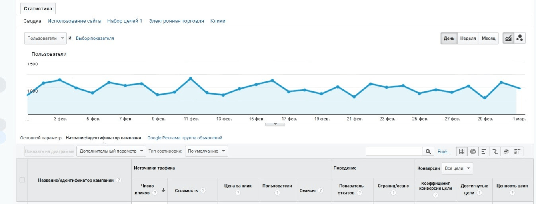The height and width of the screenshot is (204, 536).
Task: Click the Выбор показателя link
Action: (95, 38)
